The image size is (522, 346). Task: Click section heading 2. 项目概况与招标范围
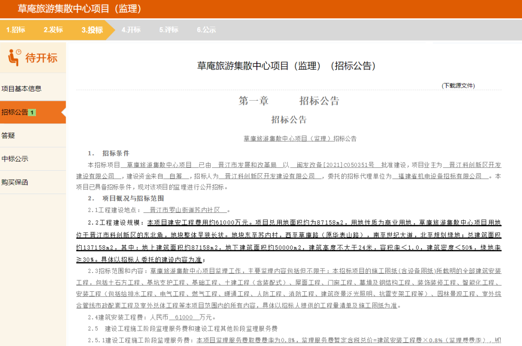pyautogui.click(x=126, y=198)
